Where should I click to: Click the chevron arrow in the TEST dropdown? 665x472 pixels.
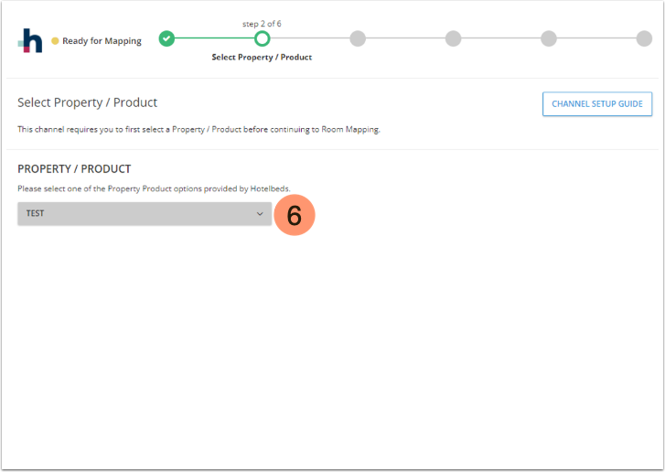point(260,214)
